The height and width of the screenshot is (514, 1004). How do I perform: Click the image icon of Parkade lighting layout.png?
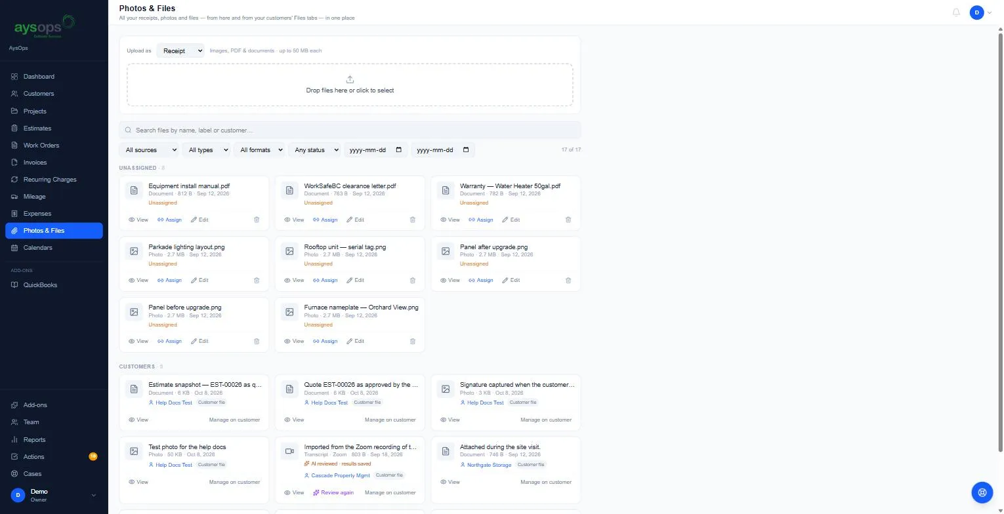pos(134,251)
